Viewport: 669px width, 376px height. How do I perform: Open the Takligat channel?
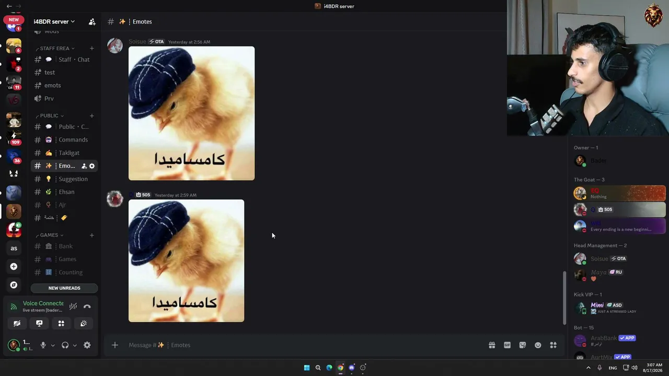[64, 153]
